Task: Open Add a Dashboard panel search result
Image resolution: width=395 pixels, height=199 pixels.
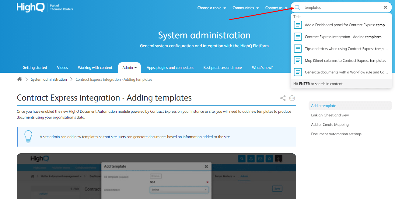Action: [x=341, y=25]
